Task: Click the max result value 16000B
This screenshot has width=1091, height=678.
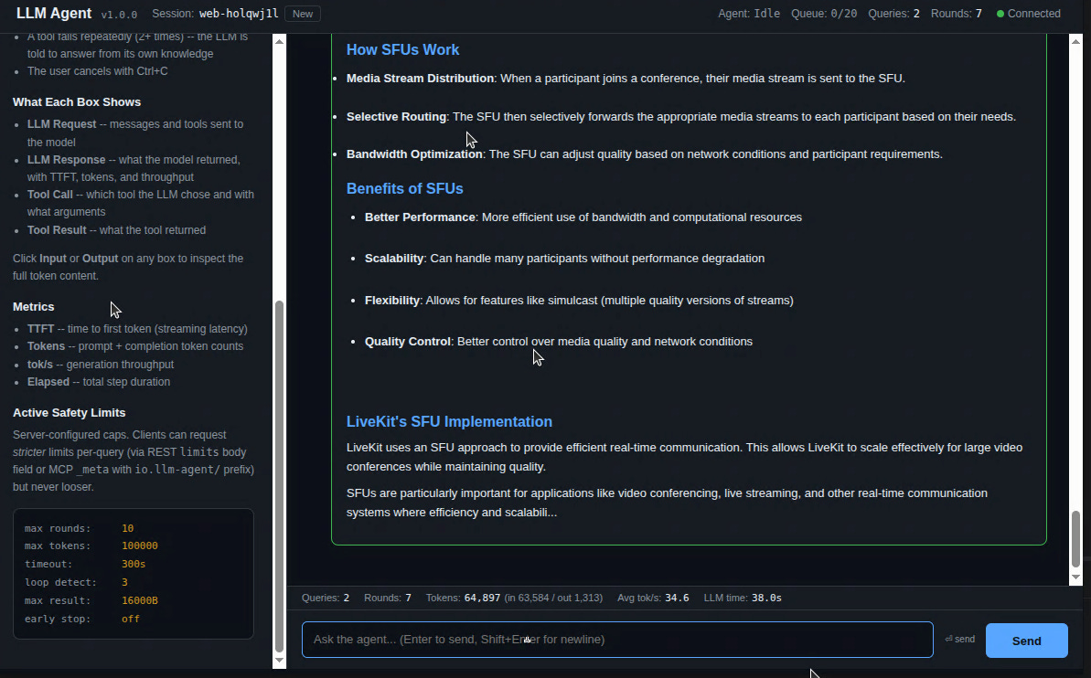Action: coord(140,600)
